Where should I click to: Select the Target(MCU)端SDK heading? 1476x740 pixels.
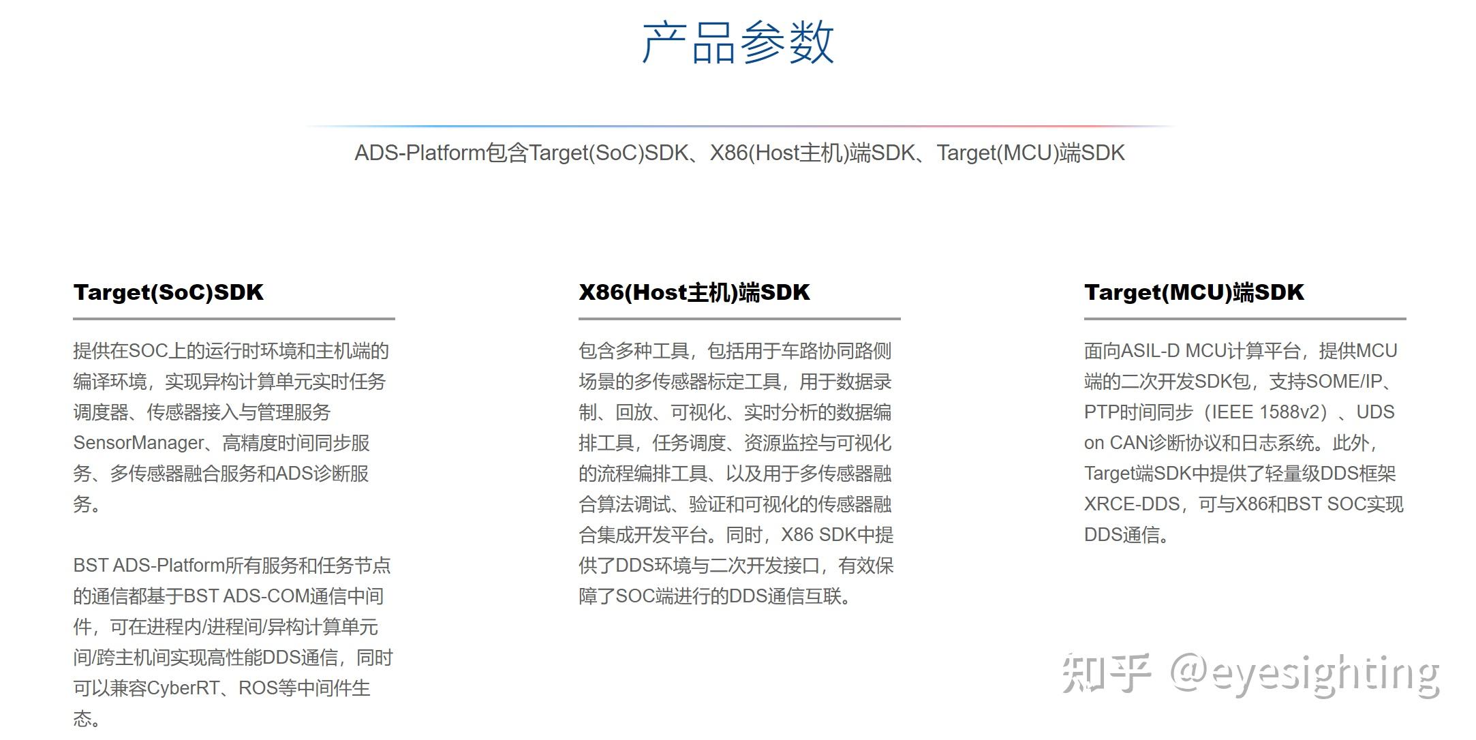coord(1193,292)
